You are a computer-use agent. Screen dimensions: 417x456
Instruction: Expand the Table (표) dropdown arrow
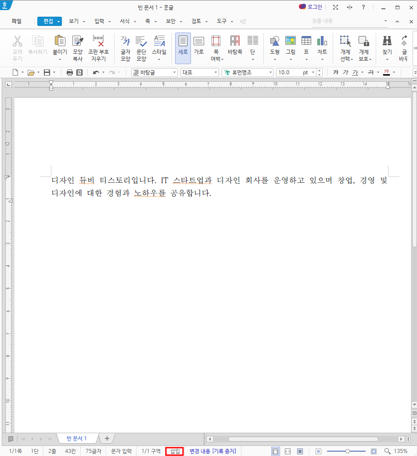tap(306, 60)
